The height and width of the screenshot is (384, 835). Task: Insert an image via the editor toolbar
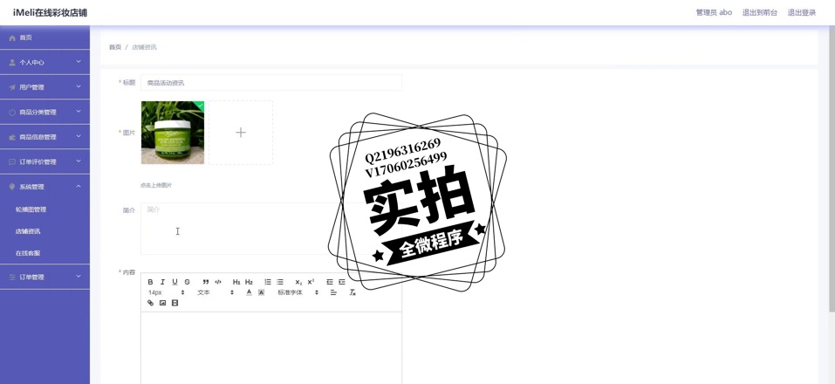point(162,303)
